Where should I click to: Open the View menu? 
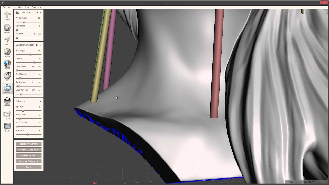coord(20,7)
